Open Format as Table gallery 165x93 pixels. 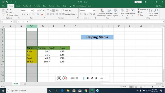point(109,13)
